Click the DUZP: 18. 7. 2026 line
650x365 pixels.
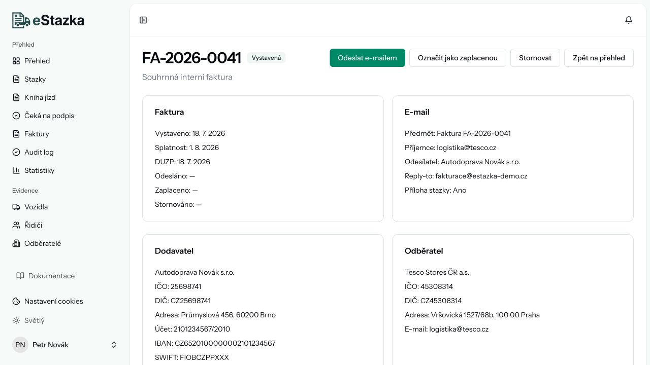tap(182, 162)
